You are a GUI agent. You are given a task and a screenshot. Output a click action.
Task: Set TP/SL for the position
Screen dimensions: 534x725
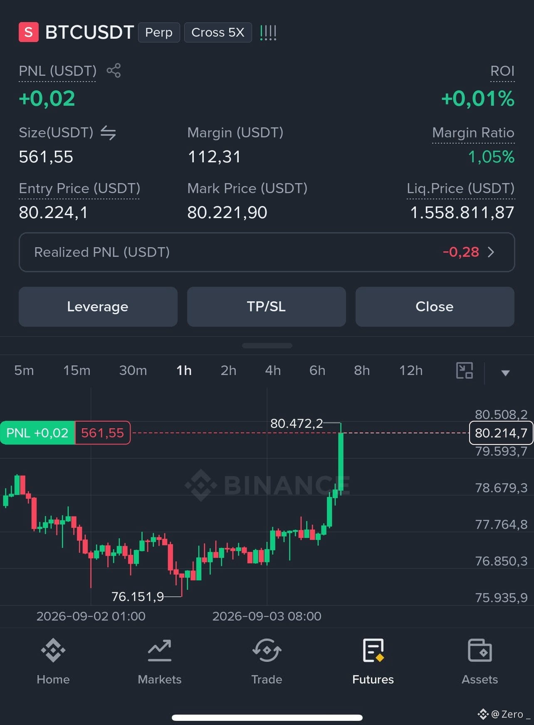pyautogui.click(x=267, y=307)
